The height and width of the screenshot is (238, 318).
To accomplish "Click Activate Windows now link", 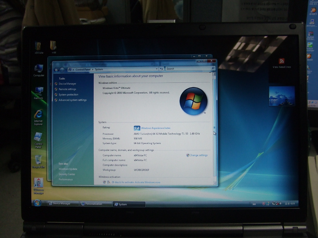I will 148,182.
